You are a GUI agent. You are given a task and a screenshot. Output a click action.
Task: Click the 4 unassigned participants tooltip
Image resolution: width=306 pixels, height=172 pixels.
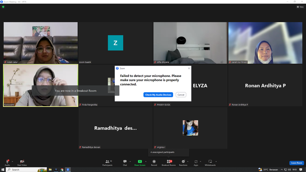tap(169, 152)
